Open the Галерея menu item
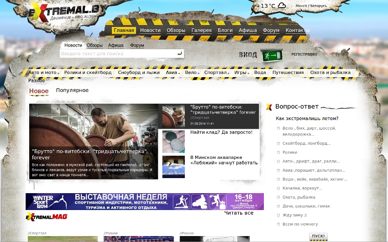Screen dimensions: 388x242 pyautogui.click(x=201, y=31)
